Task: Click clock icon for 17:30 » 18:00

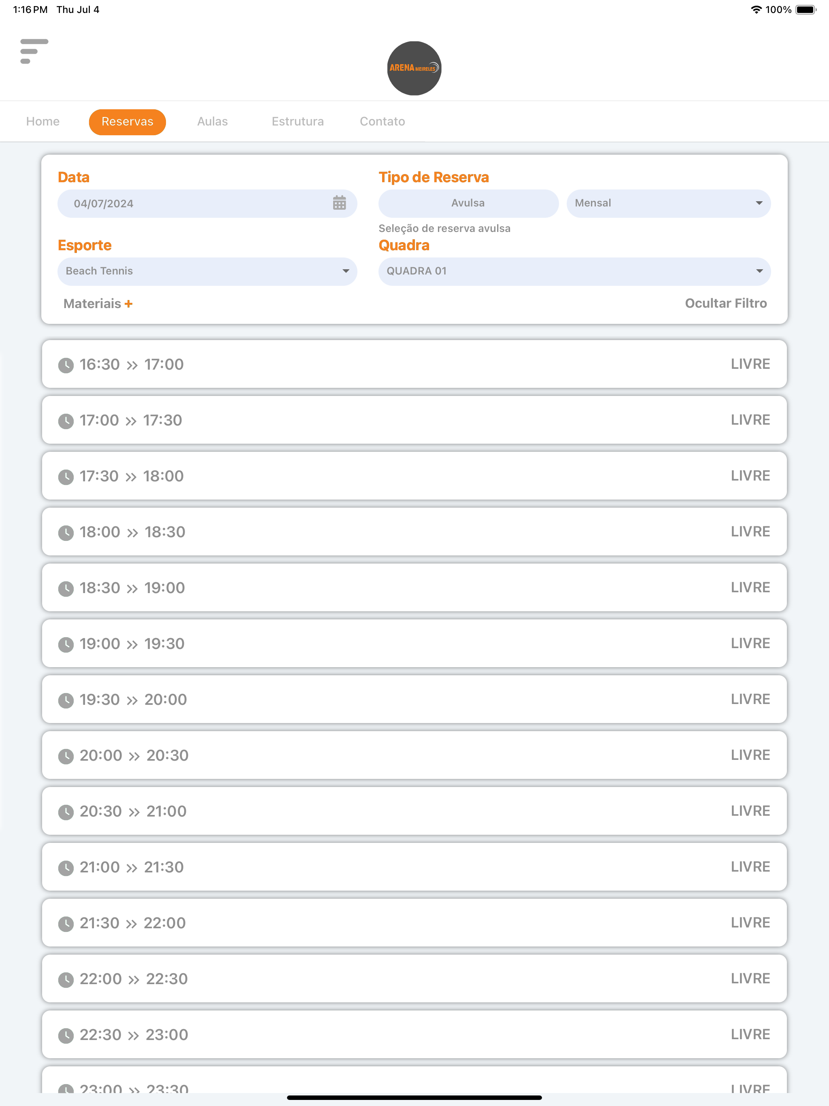Action: click(66, 477)
